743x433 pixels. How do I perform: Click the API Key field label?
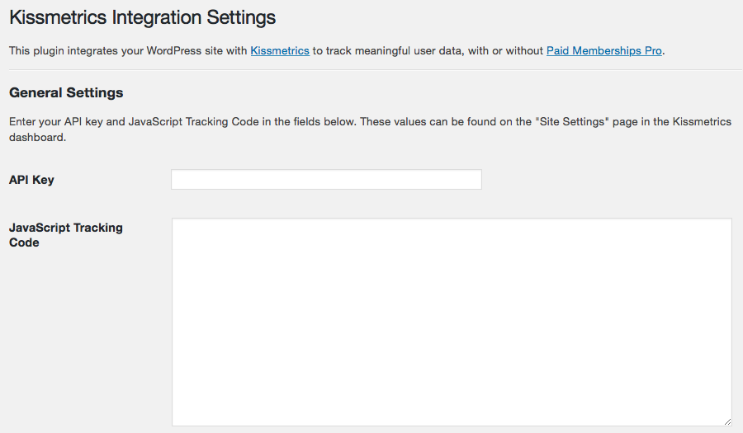tap(31, 180)
